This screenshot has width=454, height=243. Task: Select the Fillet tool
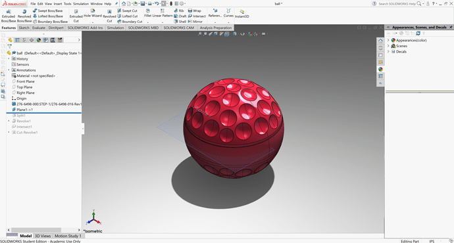coord(147,13)
